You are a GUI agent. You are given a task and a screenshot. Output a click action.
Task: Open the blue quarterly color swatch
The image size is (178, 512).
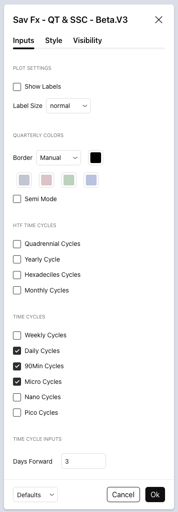coord(91,180)
